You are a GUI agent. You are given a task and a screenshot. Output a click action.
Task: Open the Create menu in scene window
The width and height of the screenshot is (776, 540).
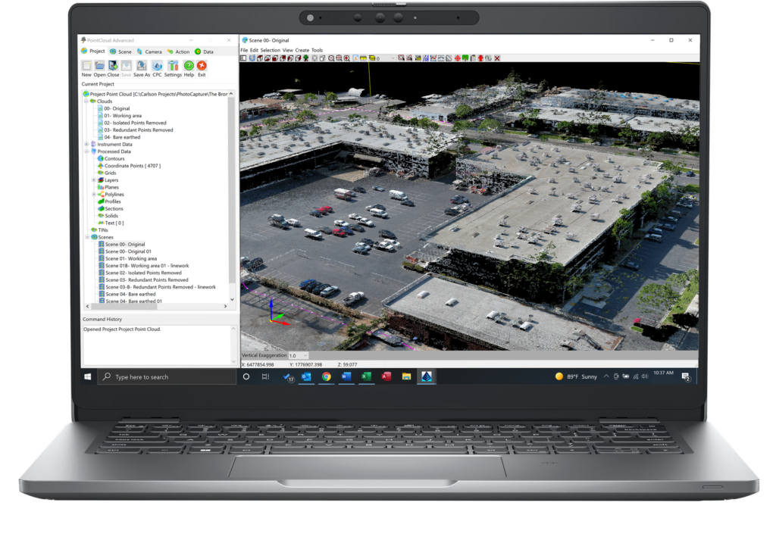[x=302, y=51]
